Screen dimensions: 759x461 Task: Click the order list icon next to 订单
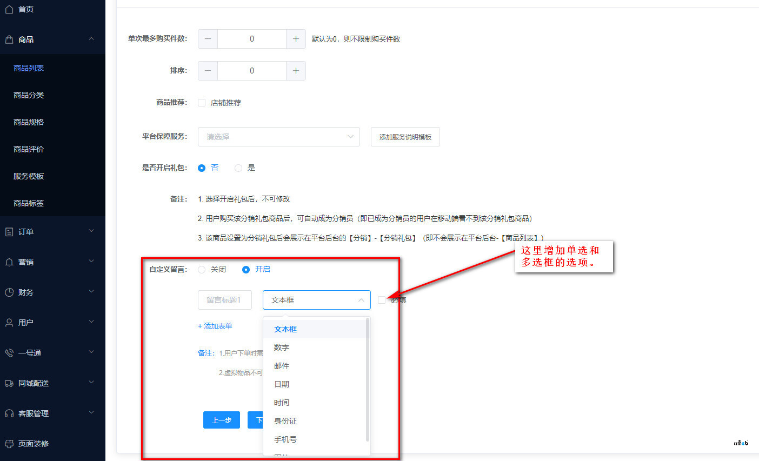point(9,231)
